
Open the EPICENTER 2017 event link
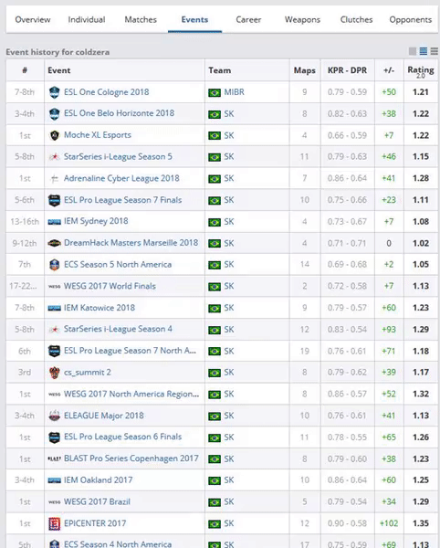click(x=95, y=523)
